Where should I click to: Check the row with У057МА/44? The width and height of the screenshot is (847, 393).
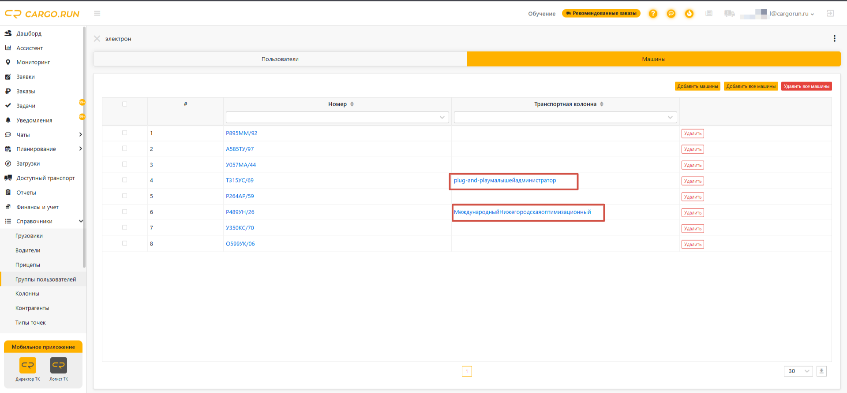[124, 164]
